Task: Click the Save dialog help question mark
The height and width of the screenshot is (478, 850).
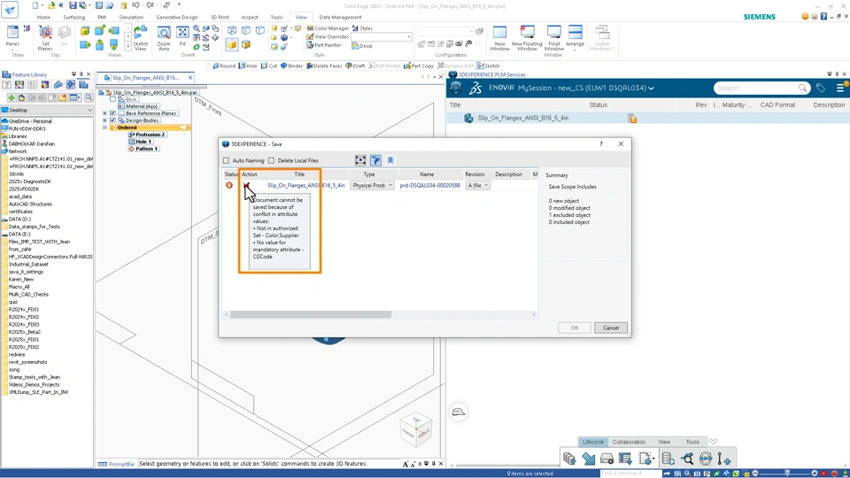Action: pyautogui.click(x=600, y=144)
